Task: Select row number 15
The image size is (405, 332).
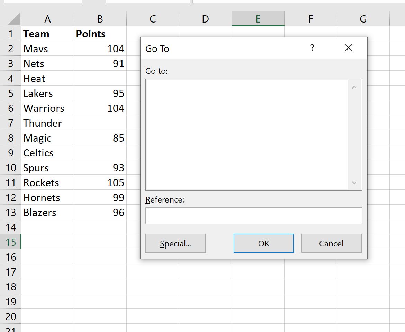Action: click(x=11, y=242)
